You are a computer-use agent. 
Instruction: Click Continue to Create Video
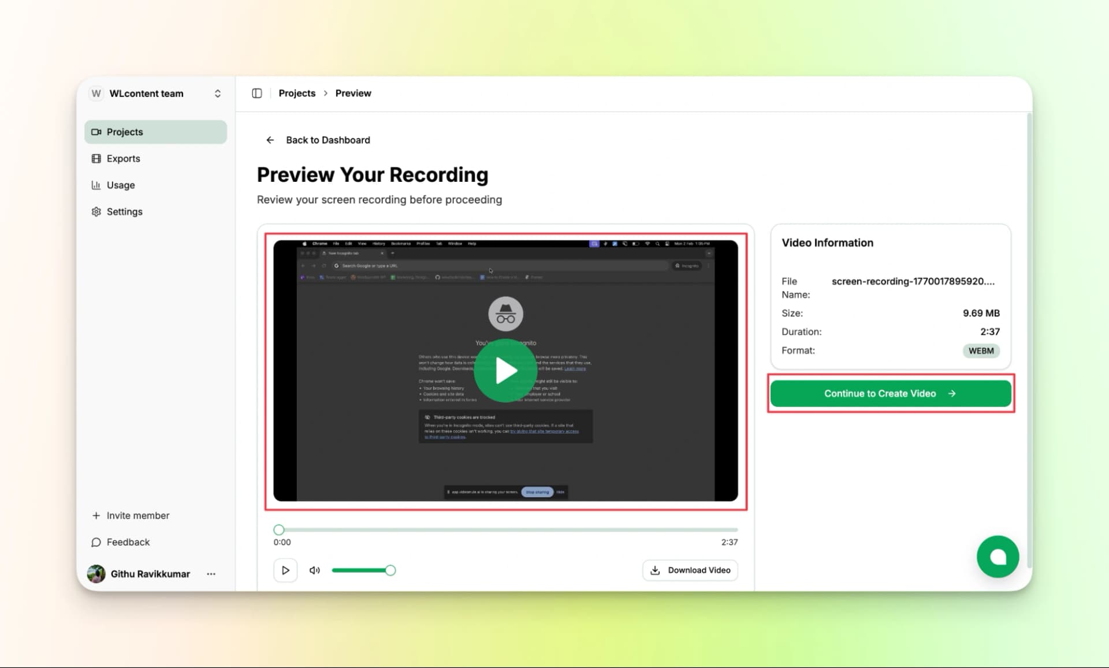[x=890, y=393]
